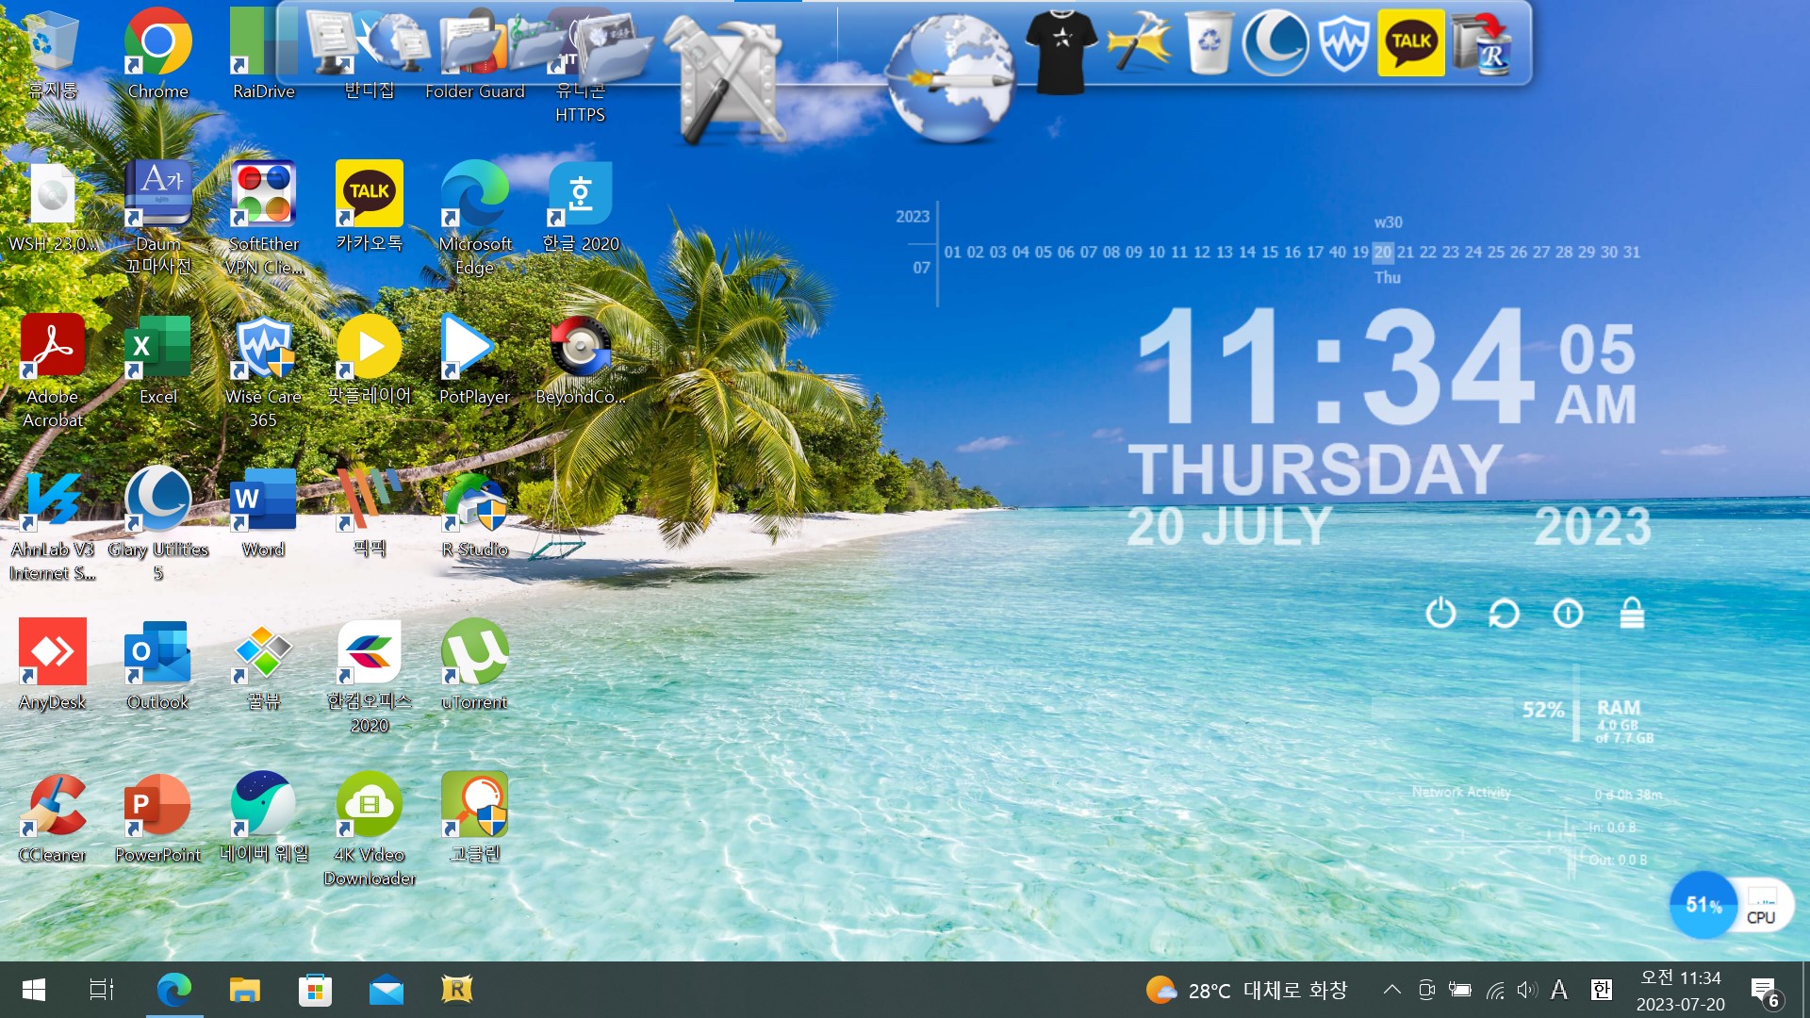The height and width of the screenshot is (1018, 1810).
Task: Expand the hidden system tray icons
Action: coord(1391,990)
